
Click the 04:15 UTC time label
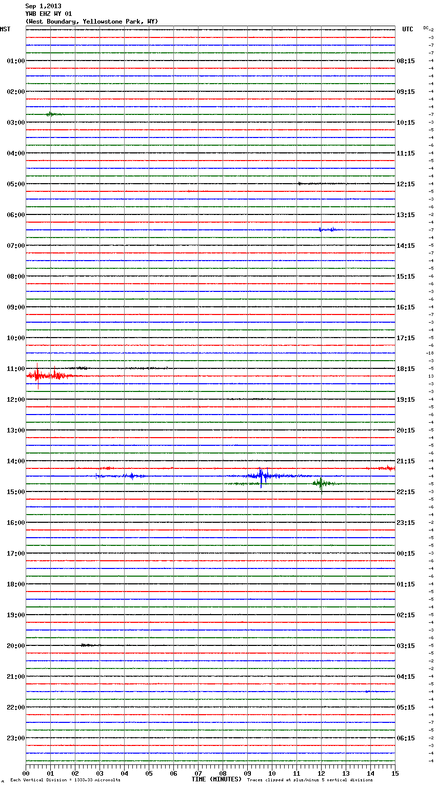[x=406, y=677]
